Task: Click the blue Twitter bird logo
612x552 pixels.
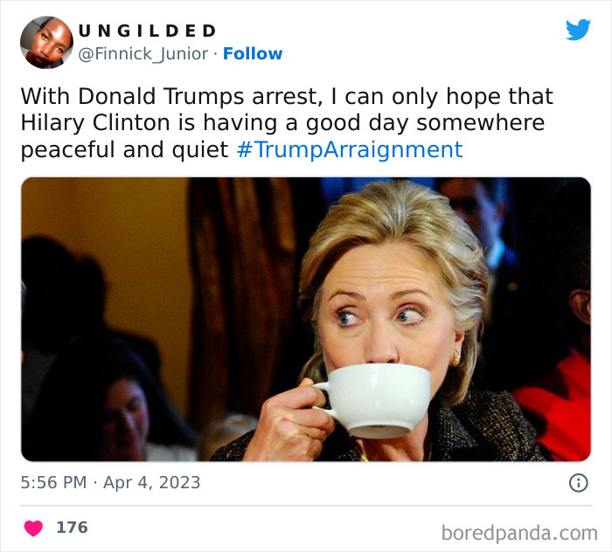Action: pos(578,30)
